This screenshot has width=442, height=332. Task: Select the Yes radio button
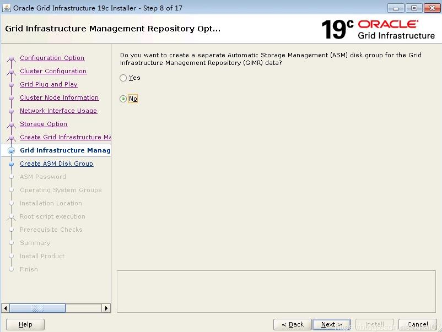coord(123,78)
